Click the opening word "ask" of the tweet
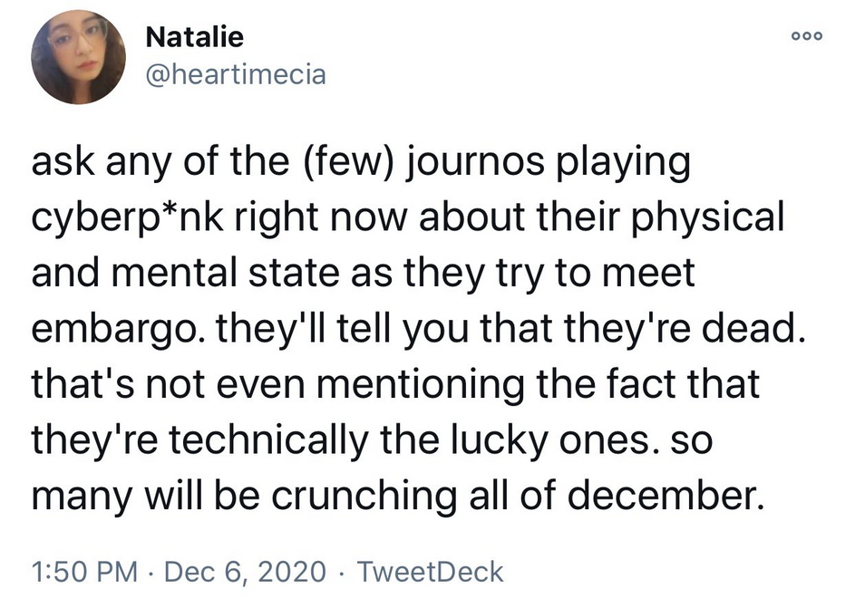855x608 pixels. [64, 164]
